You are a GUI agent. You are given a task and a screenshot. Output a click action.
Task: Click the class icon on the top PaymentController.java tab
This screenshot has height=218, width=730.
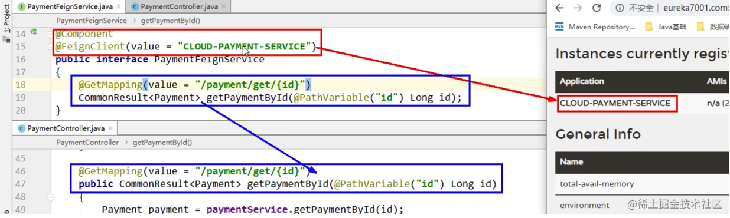click(x=135, y=7)
